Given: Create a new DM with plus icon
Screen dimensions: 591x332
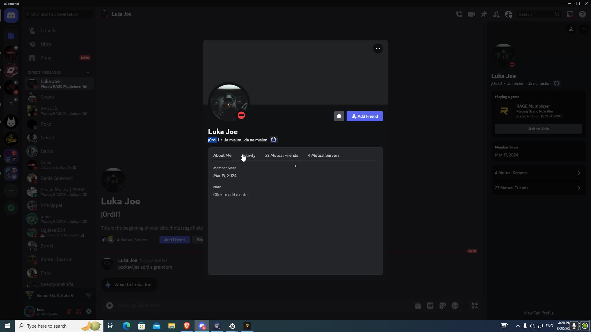Looking at the screenshot, I should point(88,73).
